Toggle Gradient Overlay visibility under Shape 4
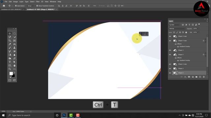211x118 pixels. pos(178,60)
